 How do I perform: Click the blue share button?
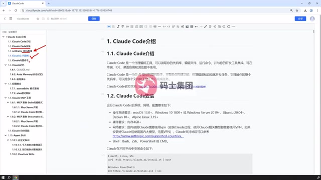click(300, 18)
